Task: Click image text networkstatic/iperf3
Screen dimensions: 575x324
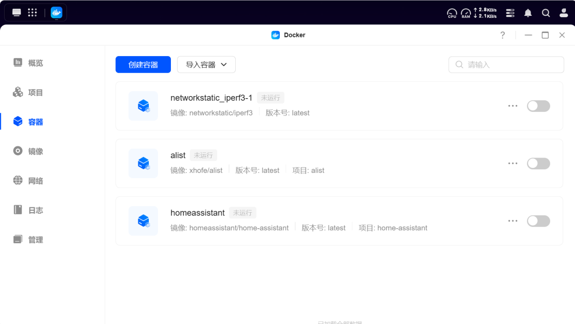Action: (x=221, y=113)
